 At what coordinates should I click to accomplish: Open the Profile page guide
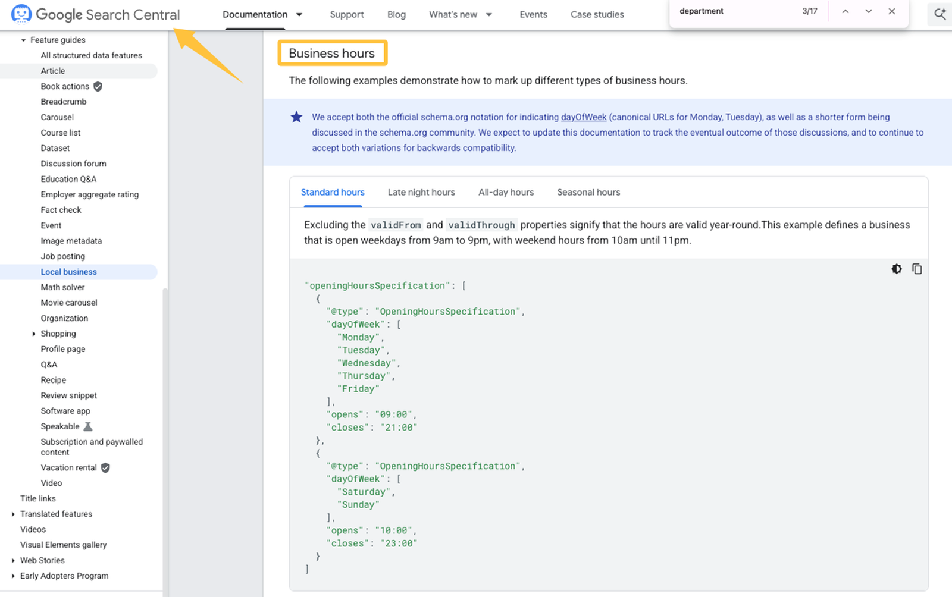click(x=63, y=349)
